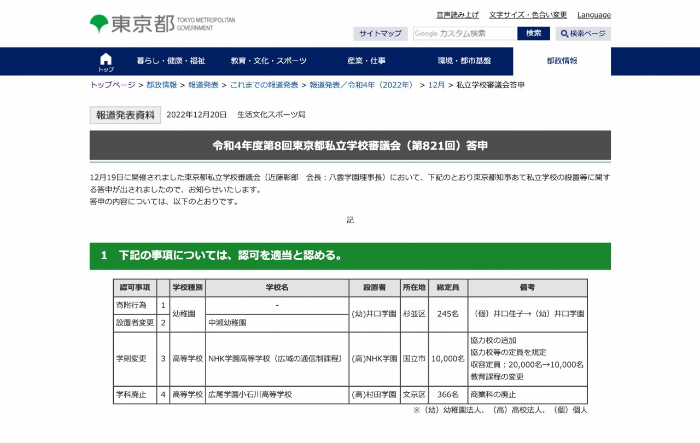This screenshot has width=700, height=443.
Task: Click the 学校種別 column header
Action: [188, 288]
